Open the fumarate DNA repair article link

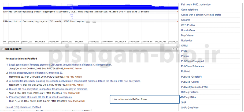point(60,65)
